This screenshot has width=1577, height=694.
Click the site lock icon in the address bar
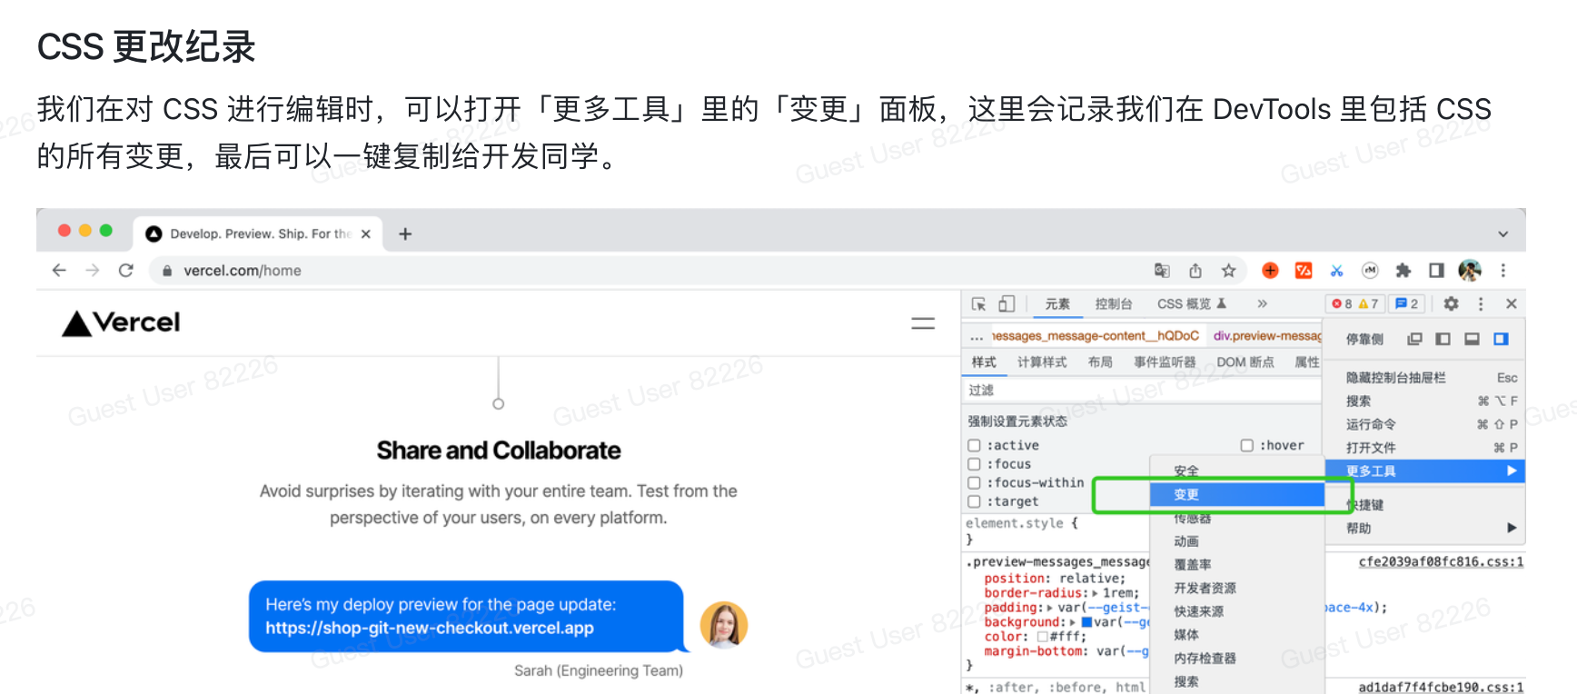pyautogui.click(x=167, y=270)
